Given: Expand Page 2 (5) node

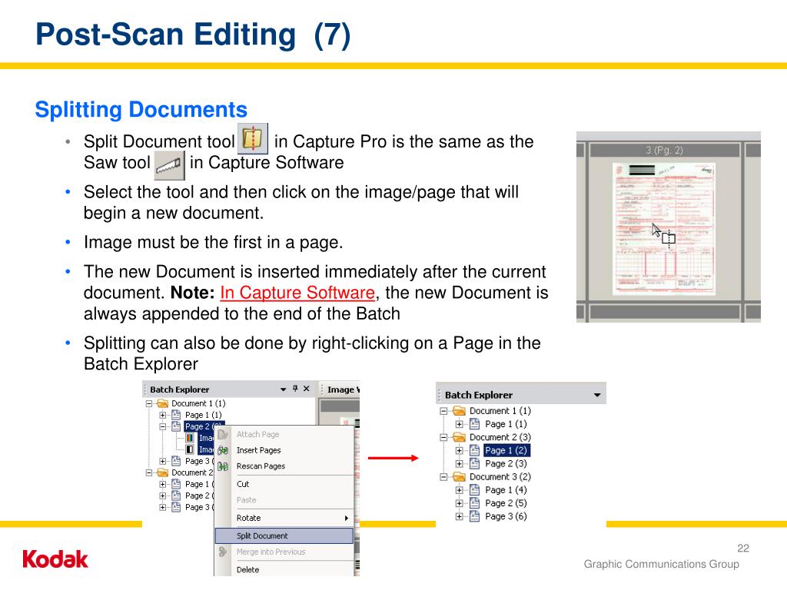Looking at the screenshot, I should point(459,503).
